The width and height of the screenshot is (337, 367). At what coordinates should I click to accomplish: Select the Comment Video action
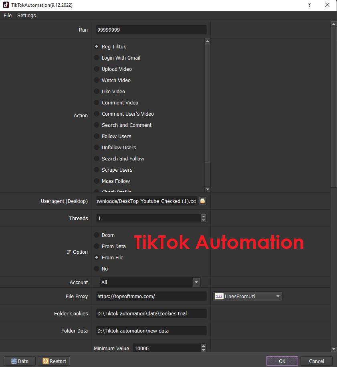[x=116, y=103]
